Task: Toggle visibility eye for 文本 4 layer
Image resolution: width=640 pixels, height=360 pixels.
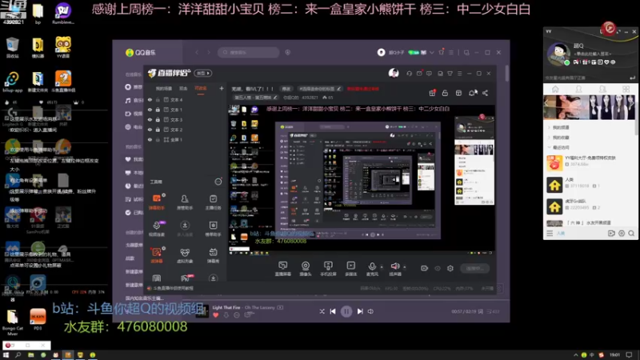Action: (x=150, y=99)
